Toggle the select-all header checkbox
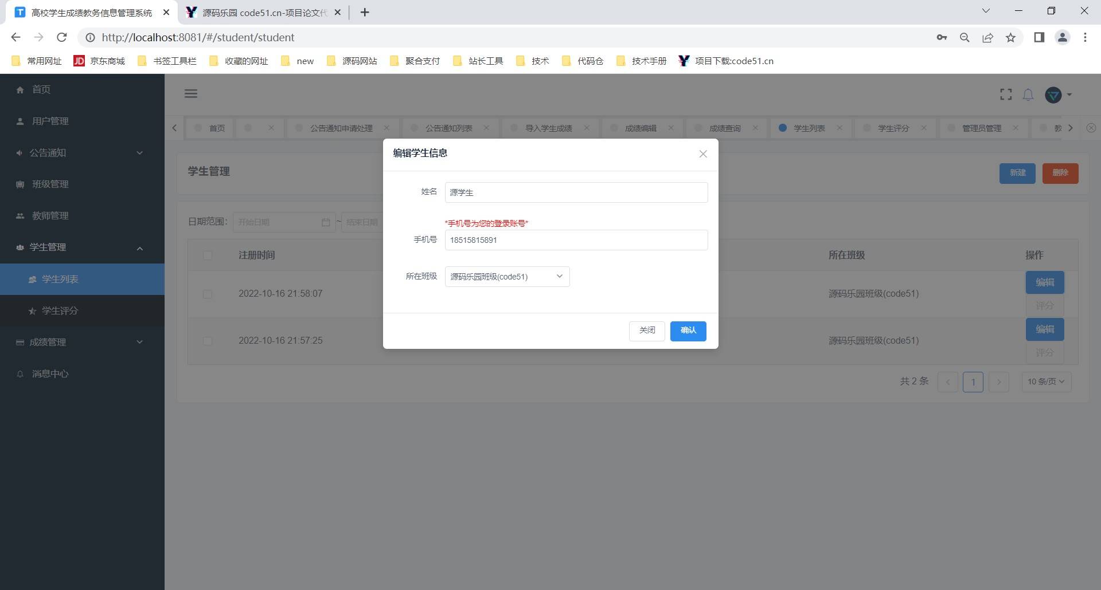1101x590 pixels. click(x=208, y=255)
